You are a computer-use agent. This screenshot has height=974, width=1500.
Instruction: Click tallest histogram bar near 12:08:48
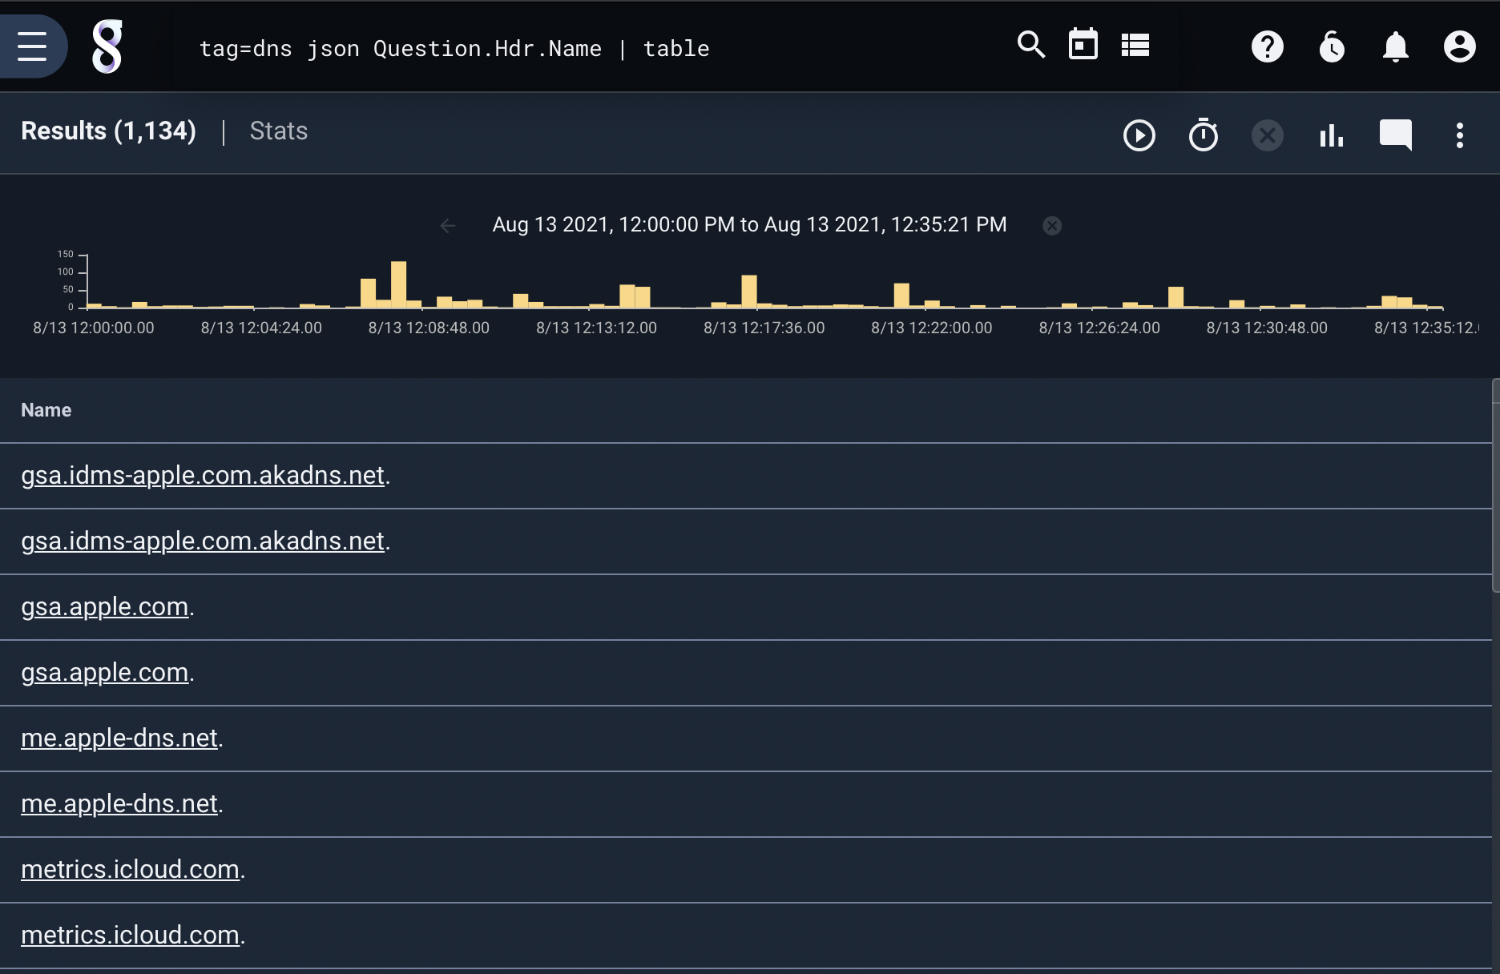tap(398, 284)
